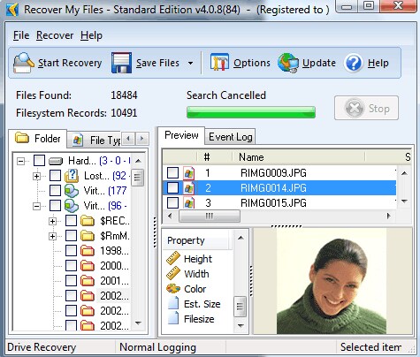Click the Height ruler icon

[x=173, y=258]
